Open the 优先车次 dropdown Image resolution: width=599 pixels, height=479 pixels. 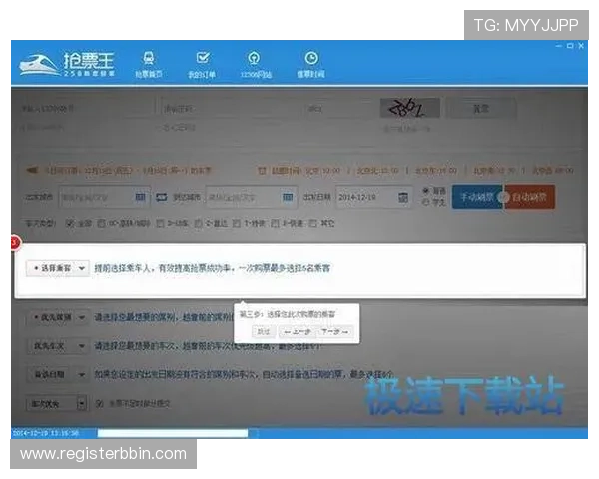58,346
